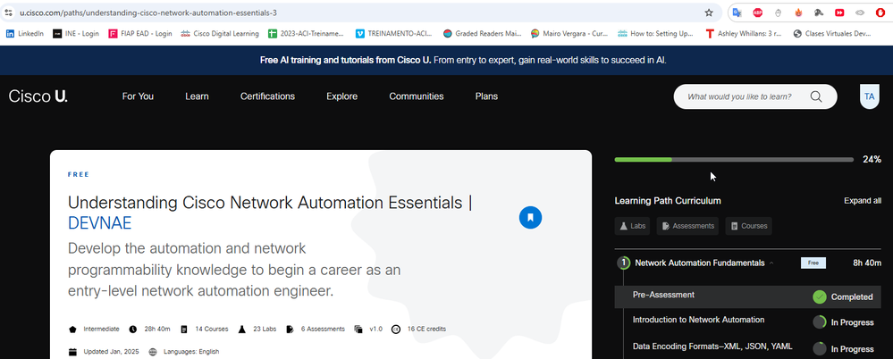Image resolution: width=893 pixels, height=359 pixels.
Task: Click the 14 Courses icon
Action: [184, 329]
